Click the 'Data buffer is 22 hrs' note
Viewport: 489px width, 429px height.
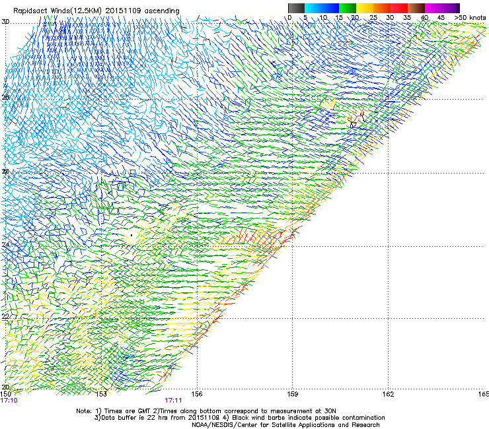(239, 418)
